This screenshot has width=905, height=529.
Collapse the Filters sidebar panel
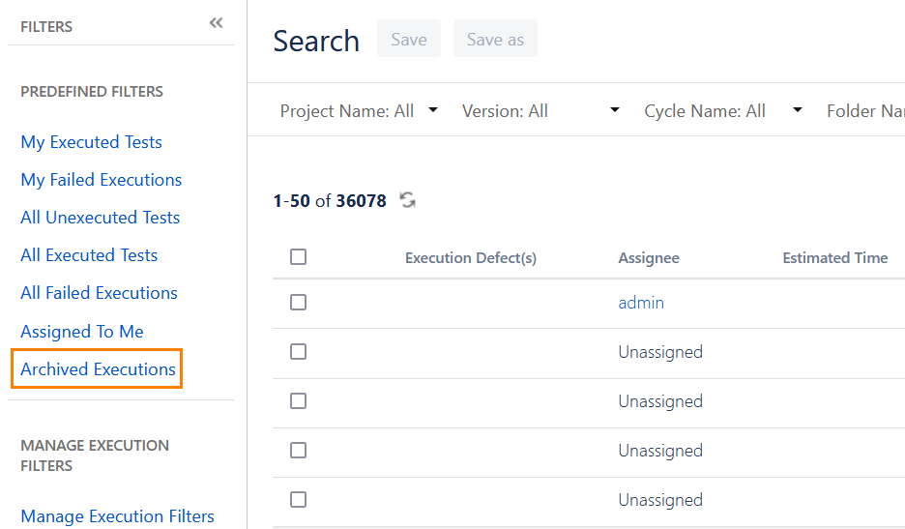coord(216,23)
